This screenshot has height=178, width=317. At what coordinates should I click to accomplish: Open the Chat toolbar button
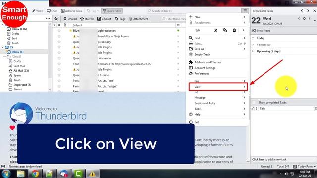click(52, 11)
